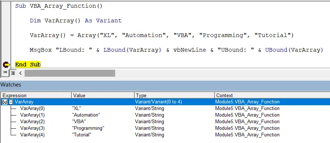Click vbNewLine in the MsgBox line
Viewport: 330px width, 143px height.
point(189,50)
